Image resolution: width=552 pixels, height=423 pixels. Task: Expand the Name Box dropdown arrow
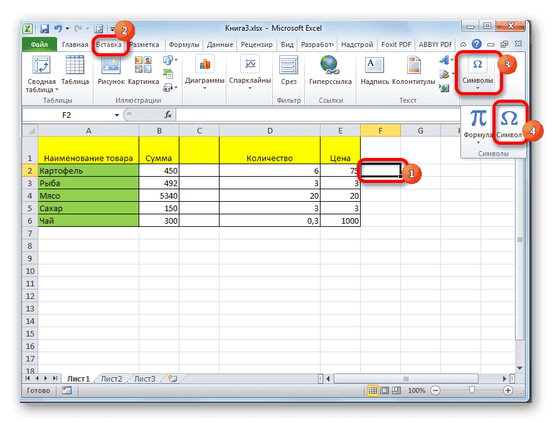pyautogui.click(x=116, y=115)
